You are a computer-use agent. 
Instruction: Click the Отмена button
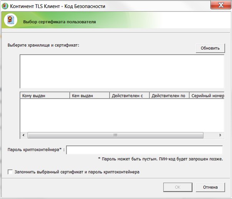coord(210,187)
